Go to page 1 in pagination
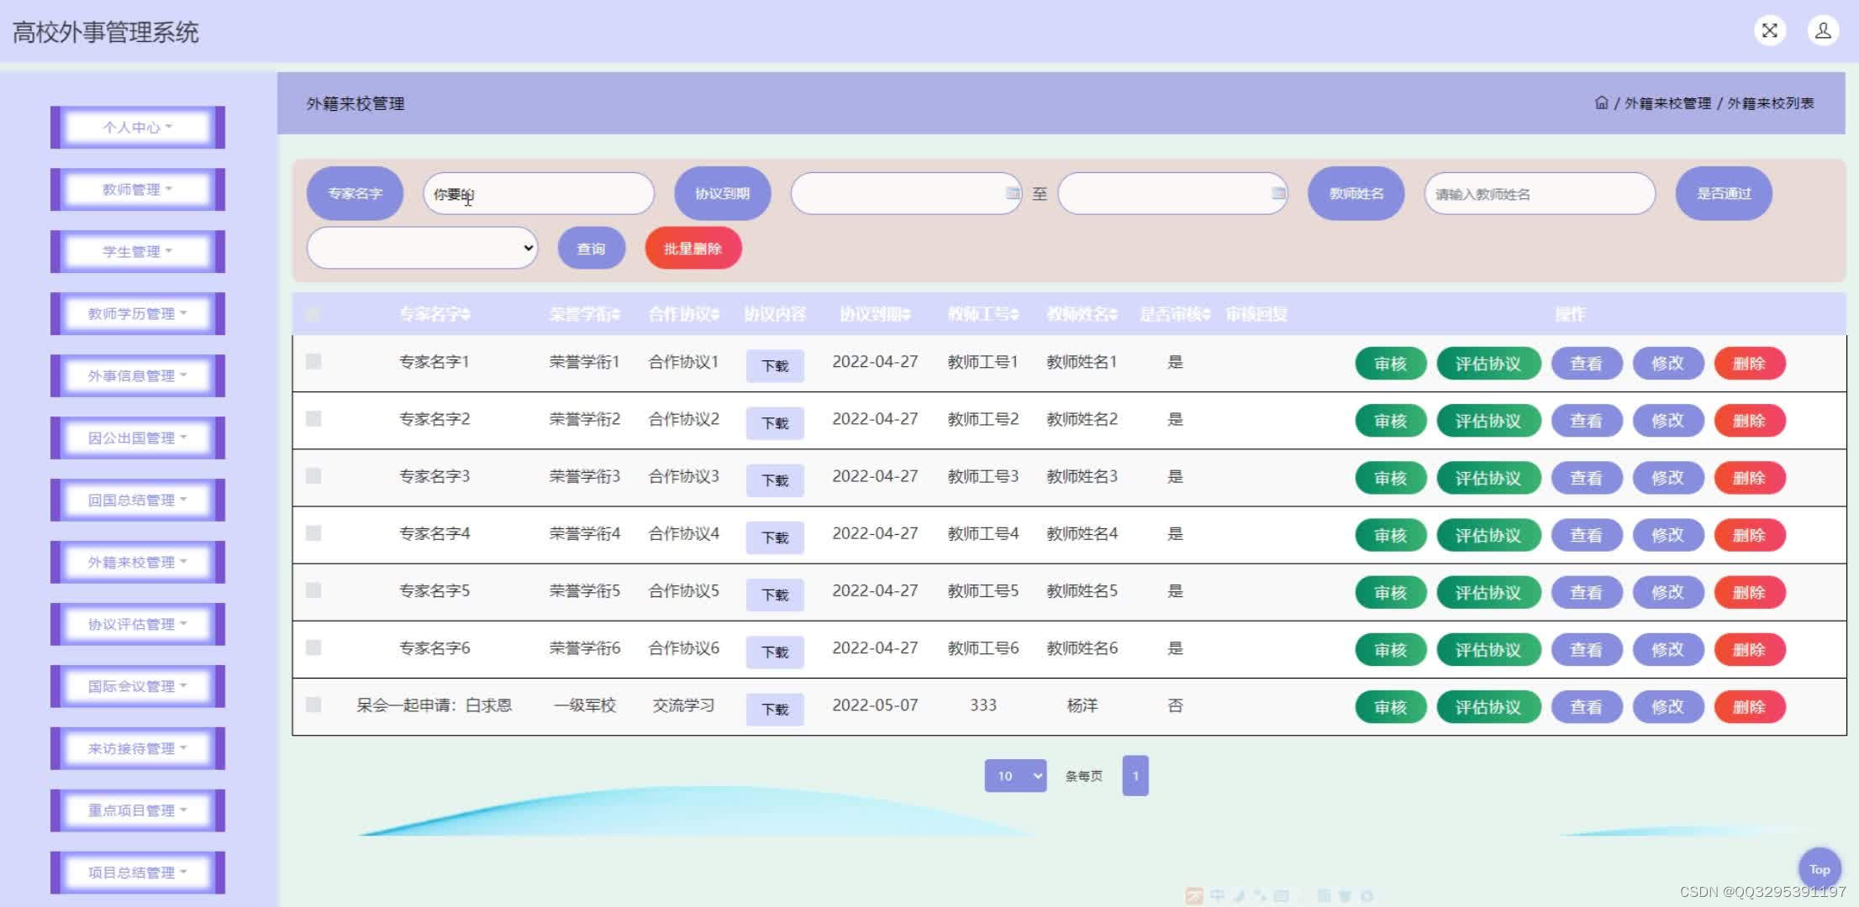This screenshot has height=907, width=1859. click(1135, 776)
